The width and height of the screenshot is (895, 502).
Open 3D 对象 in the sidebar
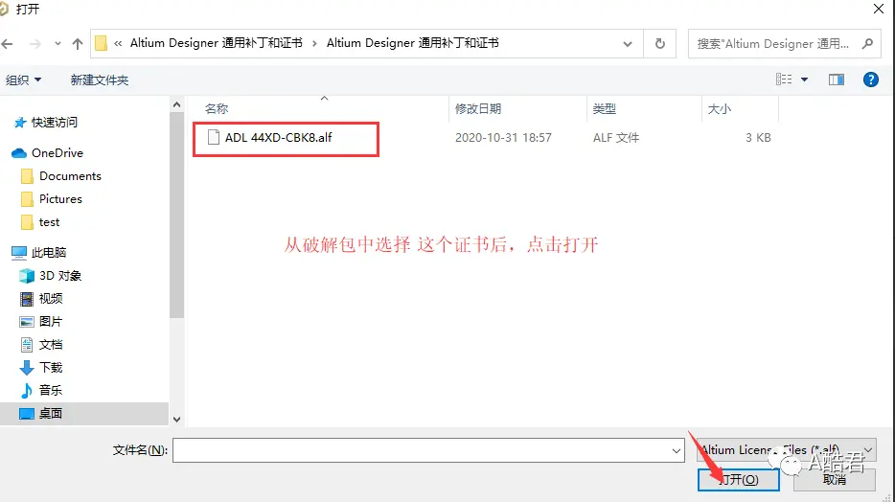[x=60, y=276]
